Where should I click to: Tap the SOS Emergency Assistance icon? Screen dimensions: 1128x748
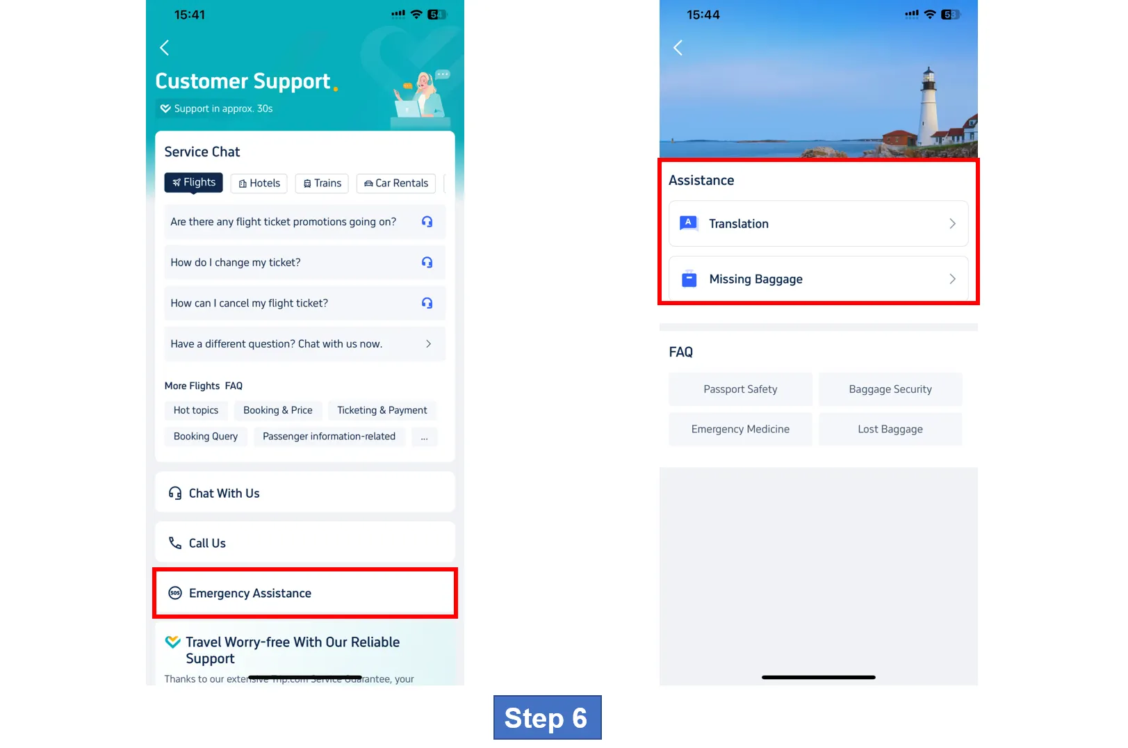(175, 593)
